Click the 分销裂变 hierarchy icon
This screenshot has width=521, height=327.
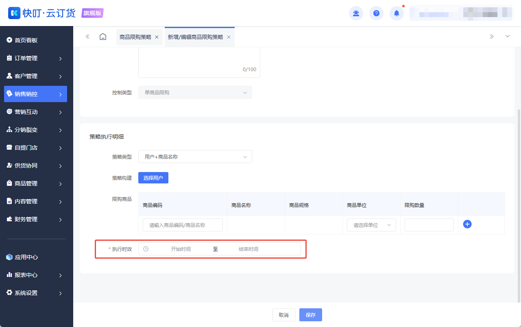coord(9,129)
